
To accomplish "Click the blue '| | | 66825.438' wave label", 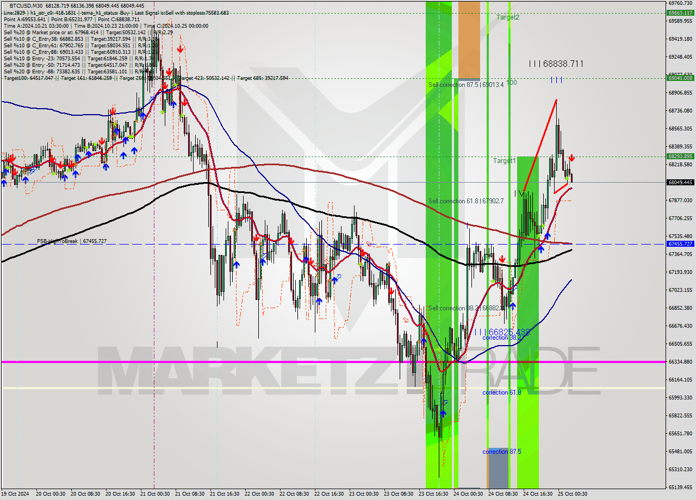I will pos(502,332).
